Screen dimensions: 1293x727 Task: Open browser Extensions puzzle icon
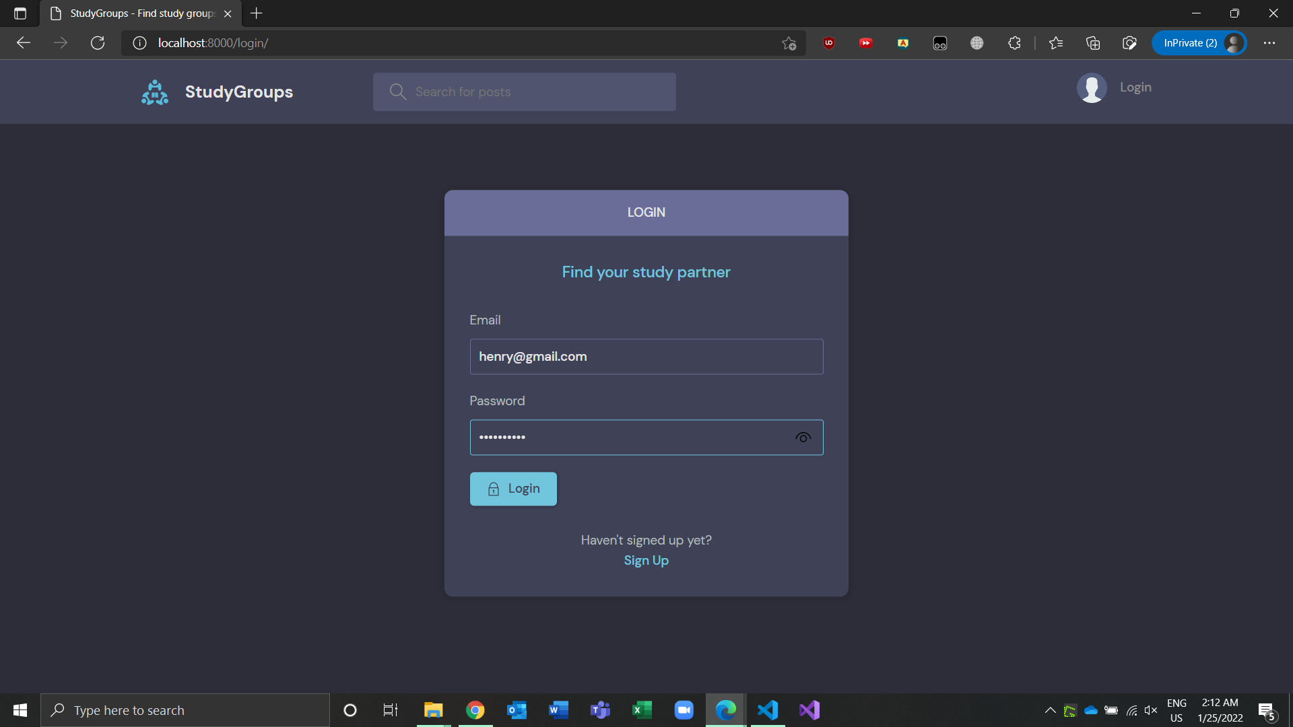coord(1014,43)
